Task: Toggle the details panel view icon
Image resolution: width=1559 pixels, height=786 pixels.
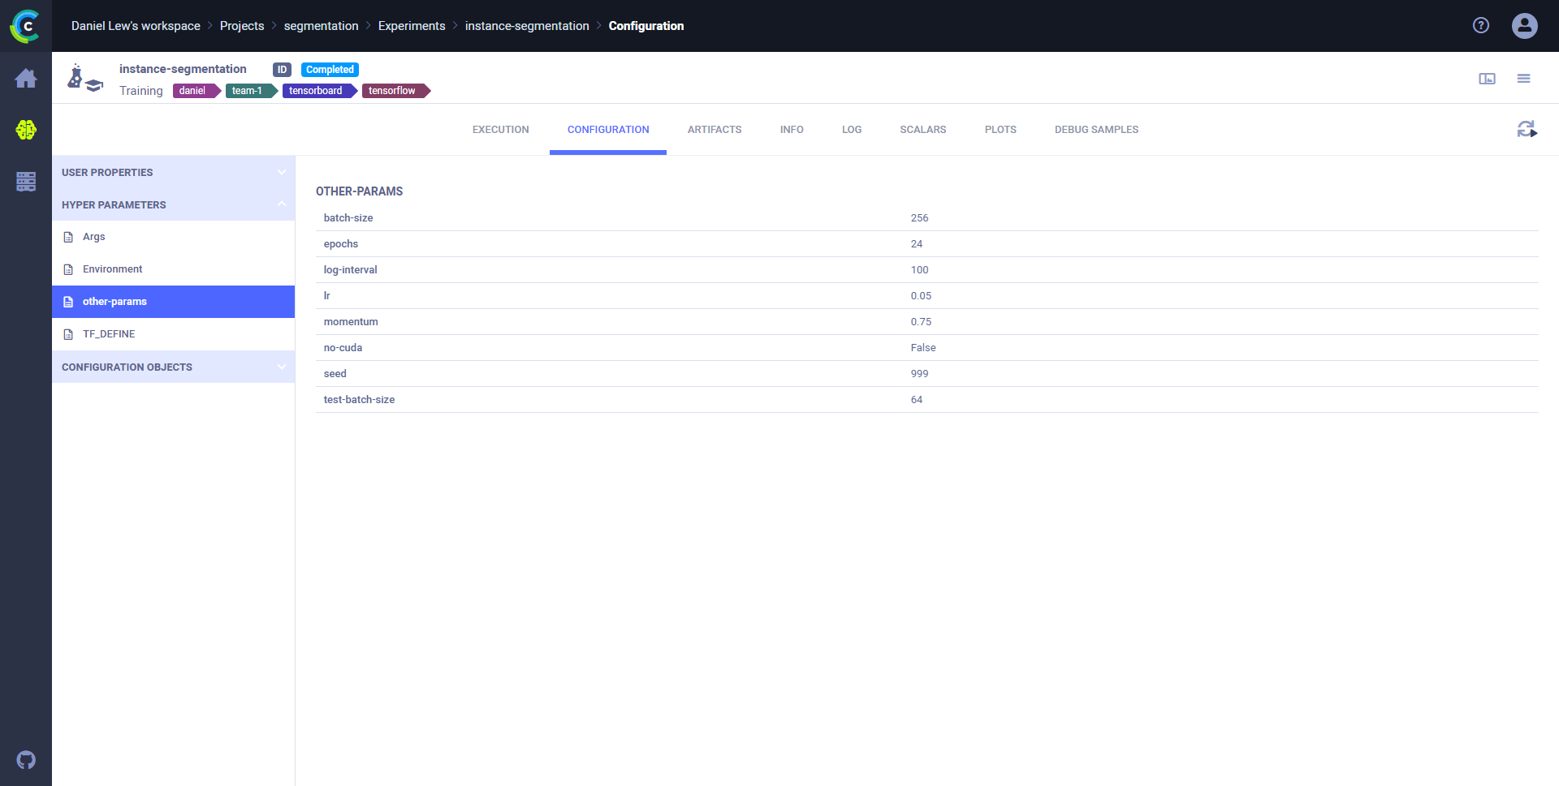Action: click(x=1487, y=79)
